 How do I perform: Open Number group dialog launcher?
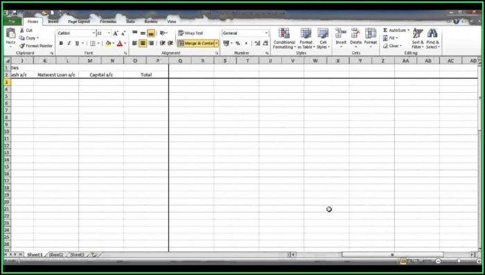[267, 53]
